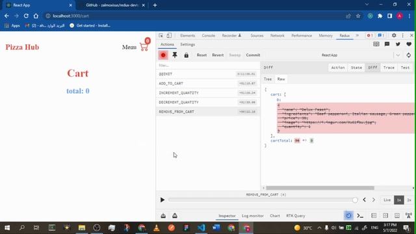Open the dispatcher terminal icon

click(360, 216)
